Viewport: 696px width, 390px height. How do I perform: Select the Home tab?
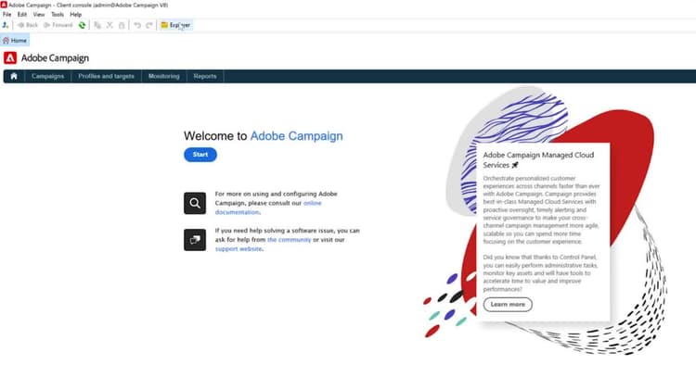pyautogui.click(x=15, y=41)
